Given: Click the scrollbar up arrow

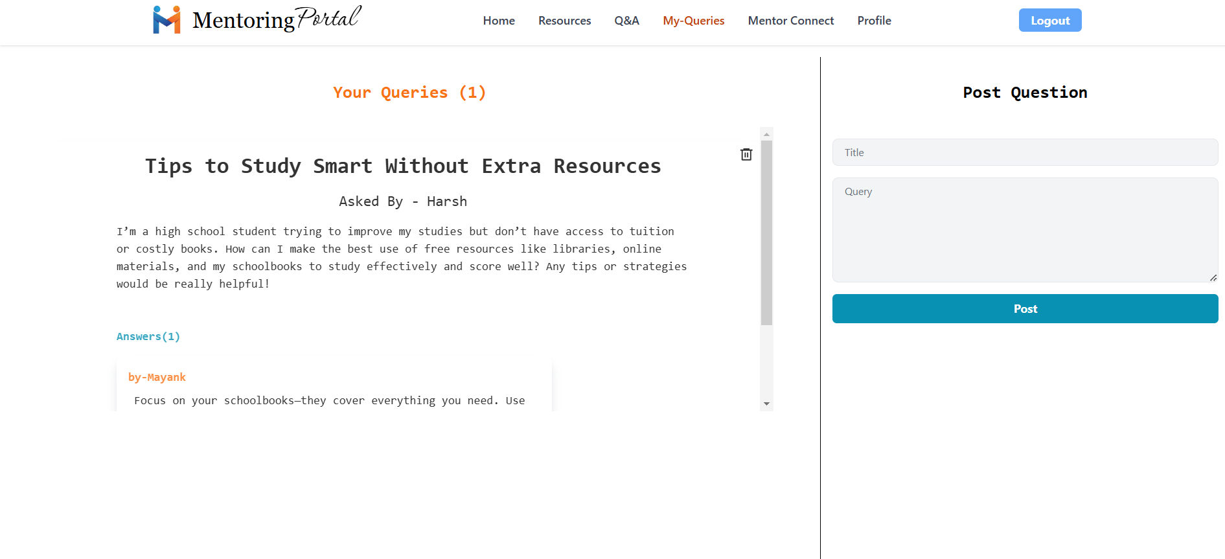Looking at the screenshot, I should (x=766, y=134).
